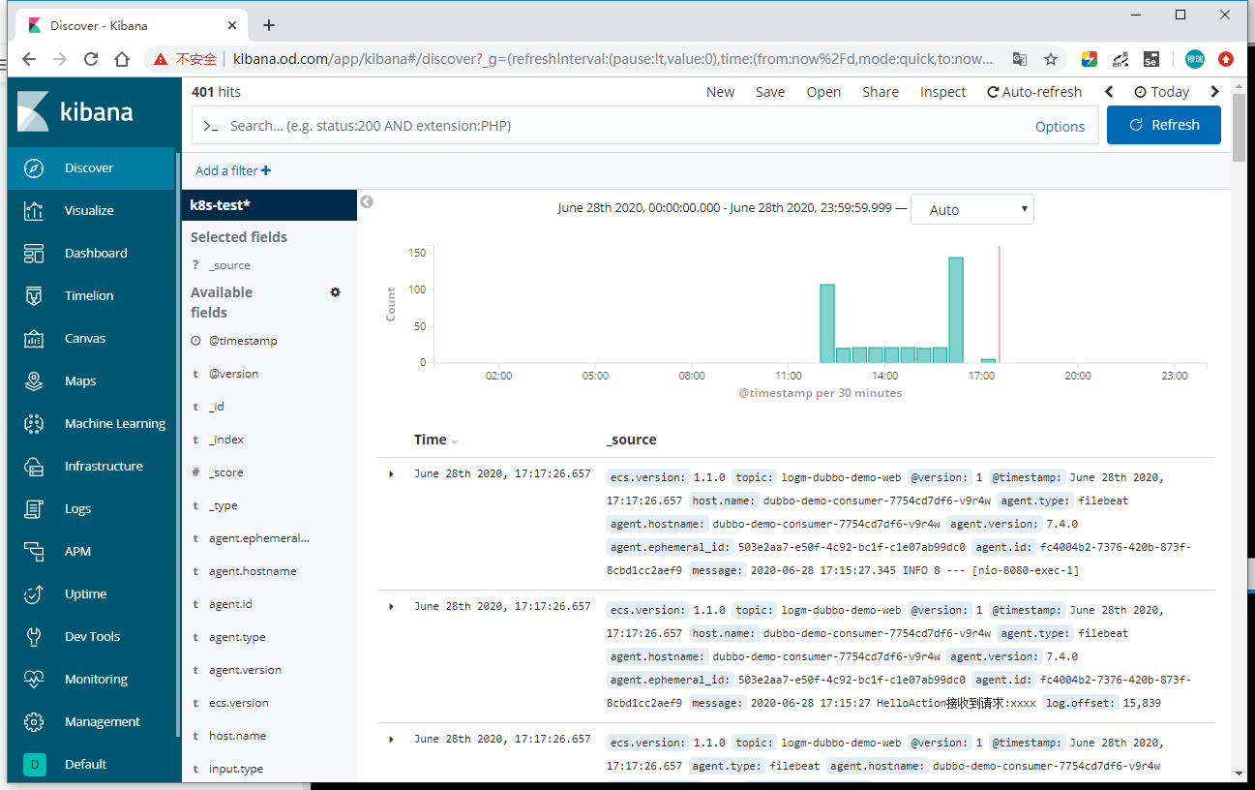This screenshot has width=1255, height=790.
Task: Select the Discover - Kibana browser tab
Action: pos(131,25)
